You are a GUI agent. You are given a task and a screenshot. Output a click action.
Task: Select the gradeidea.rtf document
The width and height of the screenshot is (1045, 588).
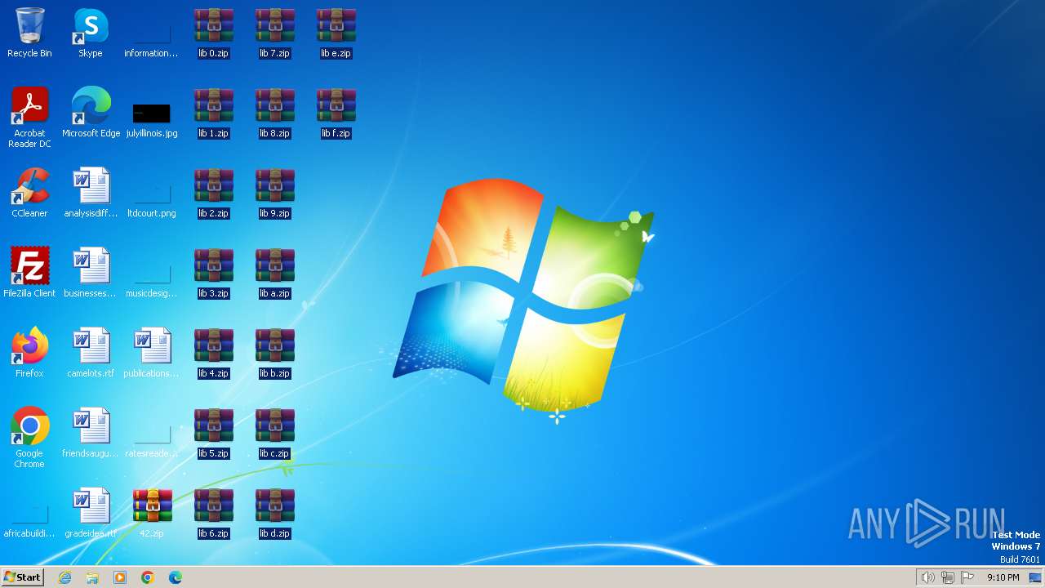coord(91,513)
